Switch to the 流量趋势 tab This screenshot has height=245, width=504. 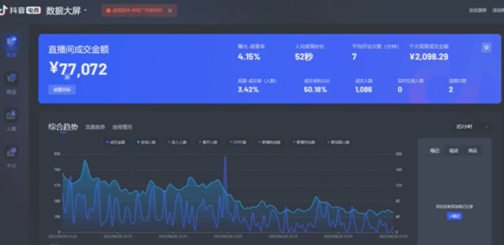(95, 128)
